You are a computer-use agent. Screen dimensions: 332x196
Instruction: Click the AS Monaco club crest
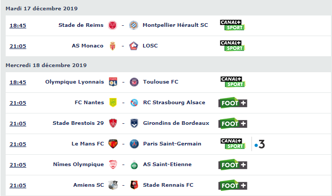coord(113,46)
